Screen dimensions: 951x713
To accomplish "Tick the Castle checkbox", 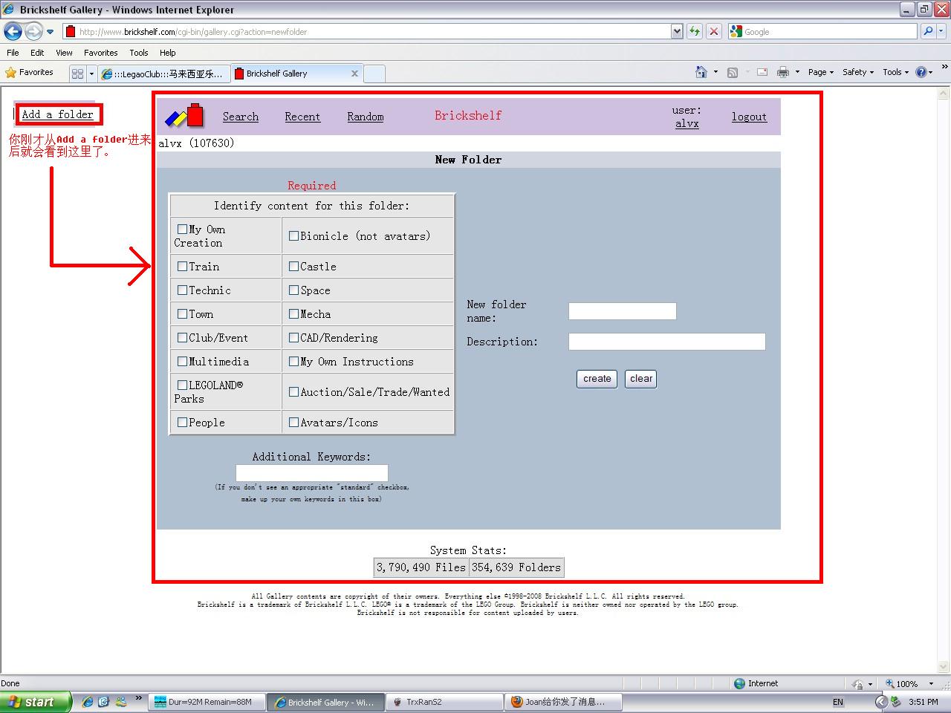I will click(x=294, y=267).
